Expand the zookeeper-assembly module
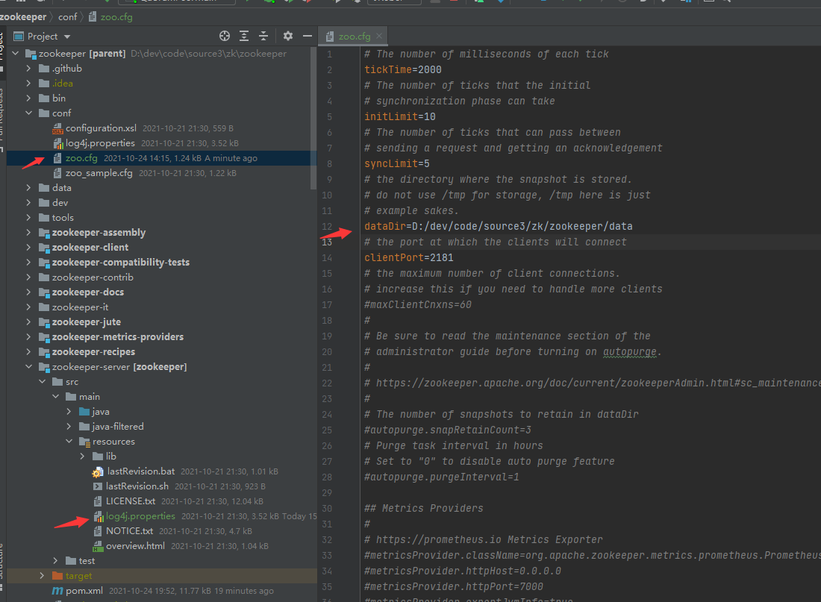The image size is (821, 602). click(x=29, y=233)
